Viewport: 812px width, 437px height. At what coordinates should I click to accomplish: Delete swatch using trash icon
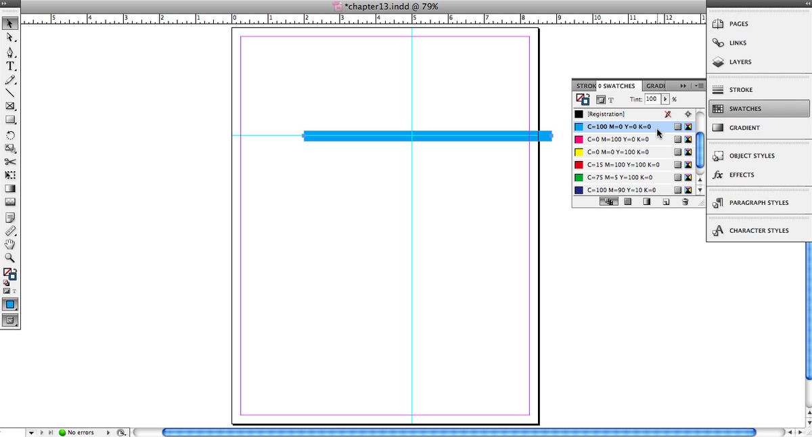685,202
